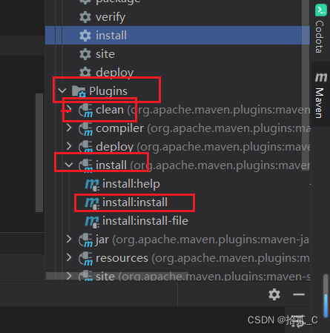Expand the jar plugin node

tap(69, 239)
